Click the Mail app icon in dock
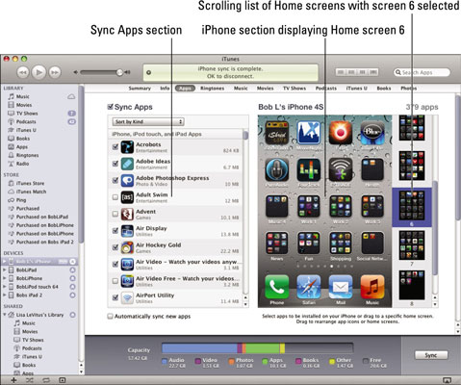461x385 pixels. (341, 287)
